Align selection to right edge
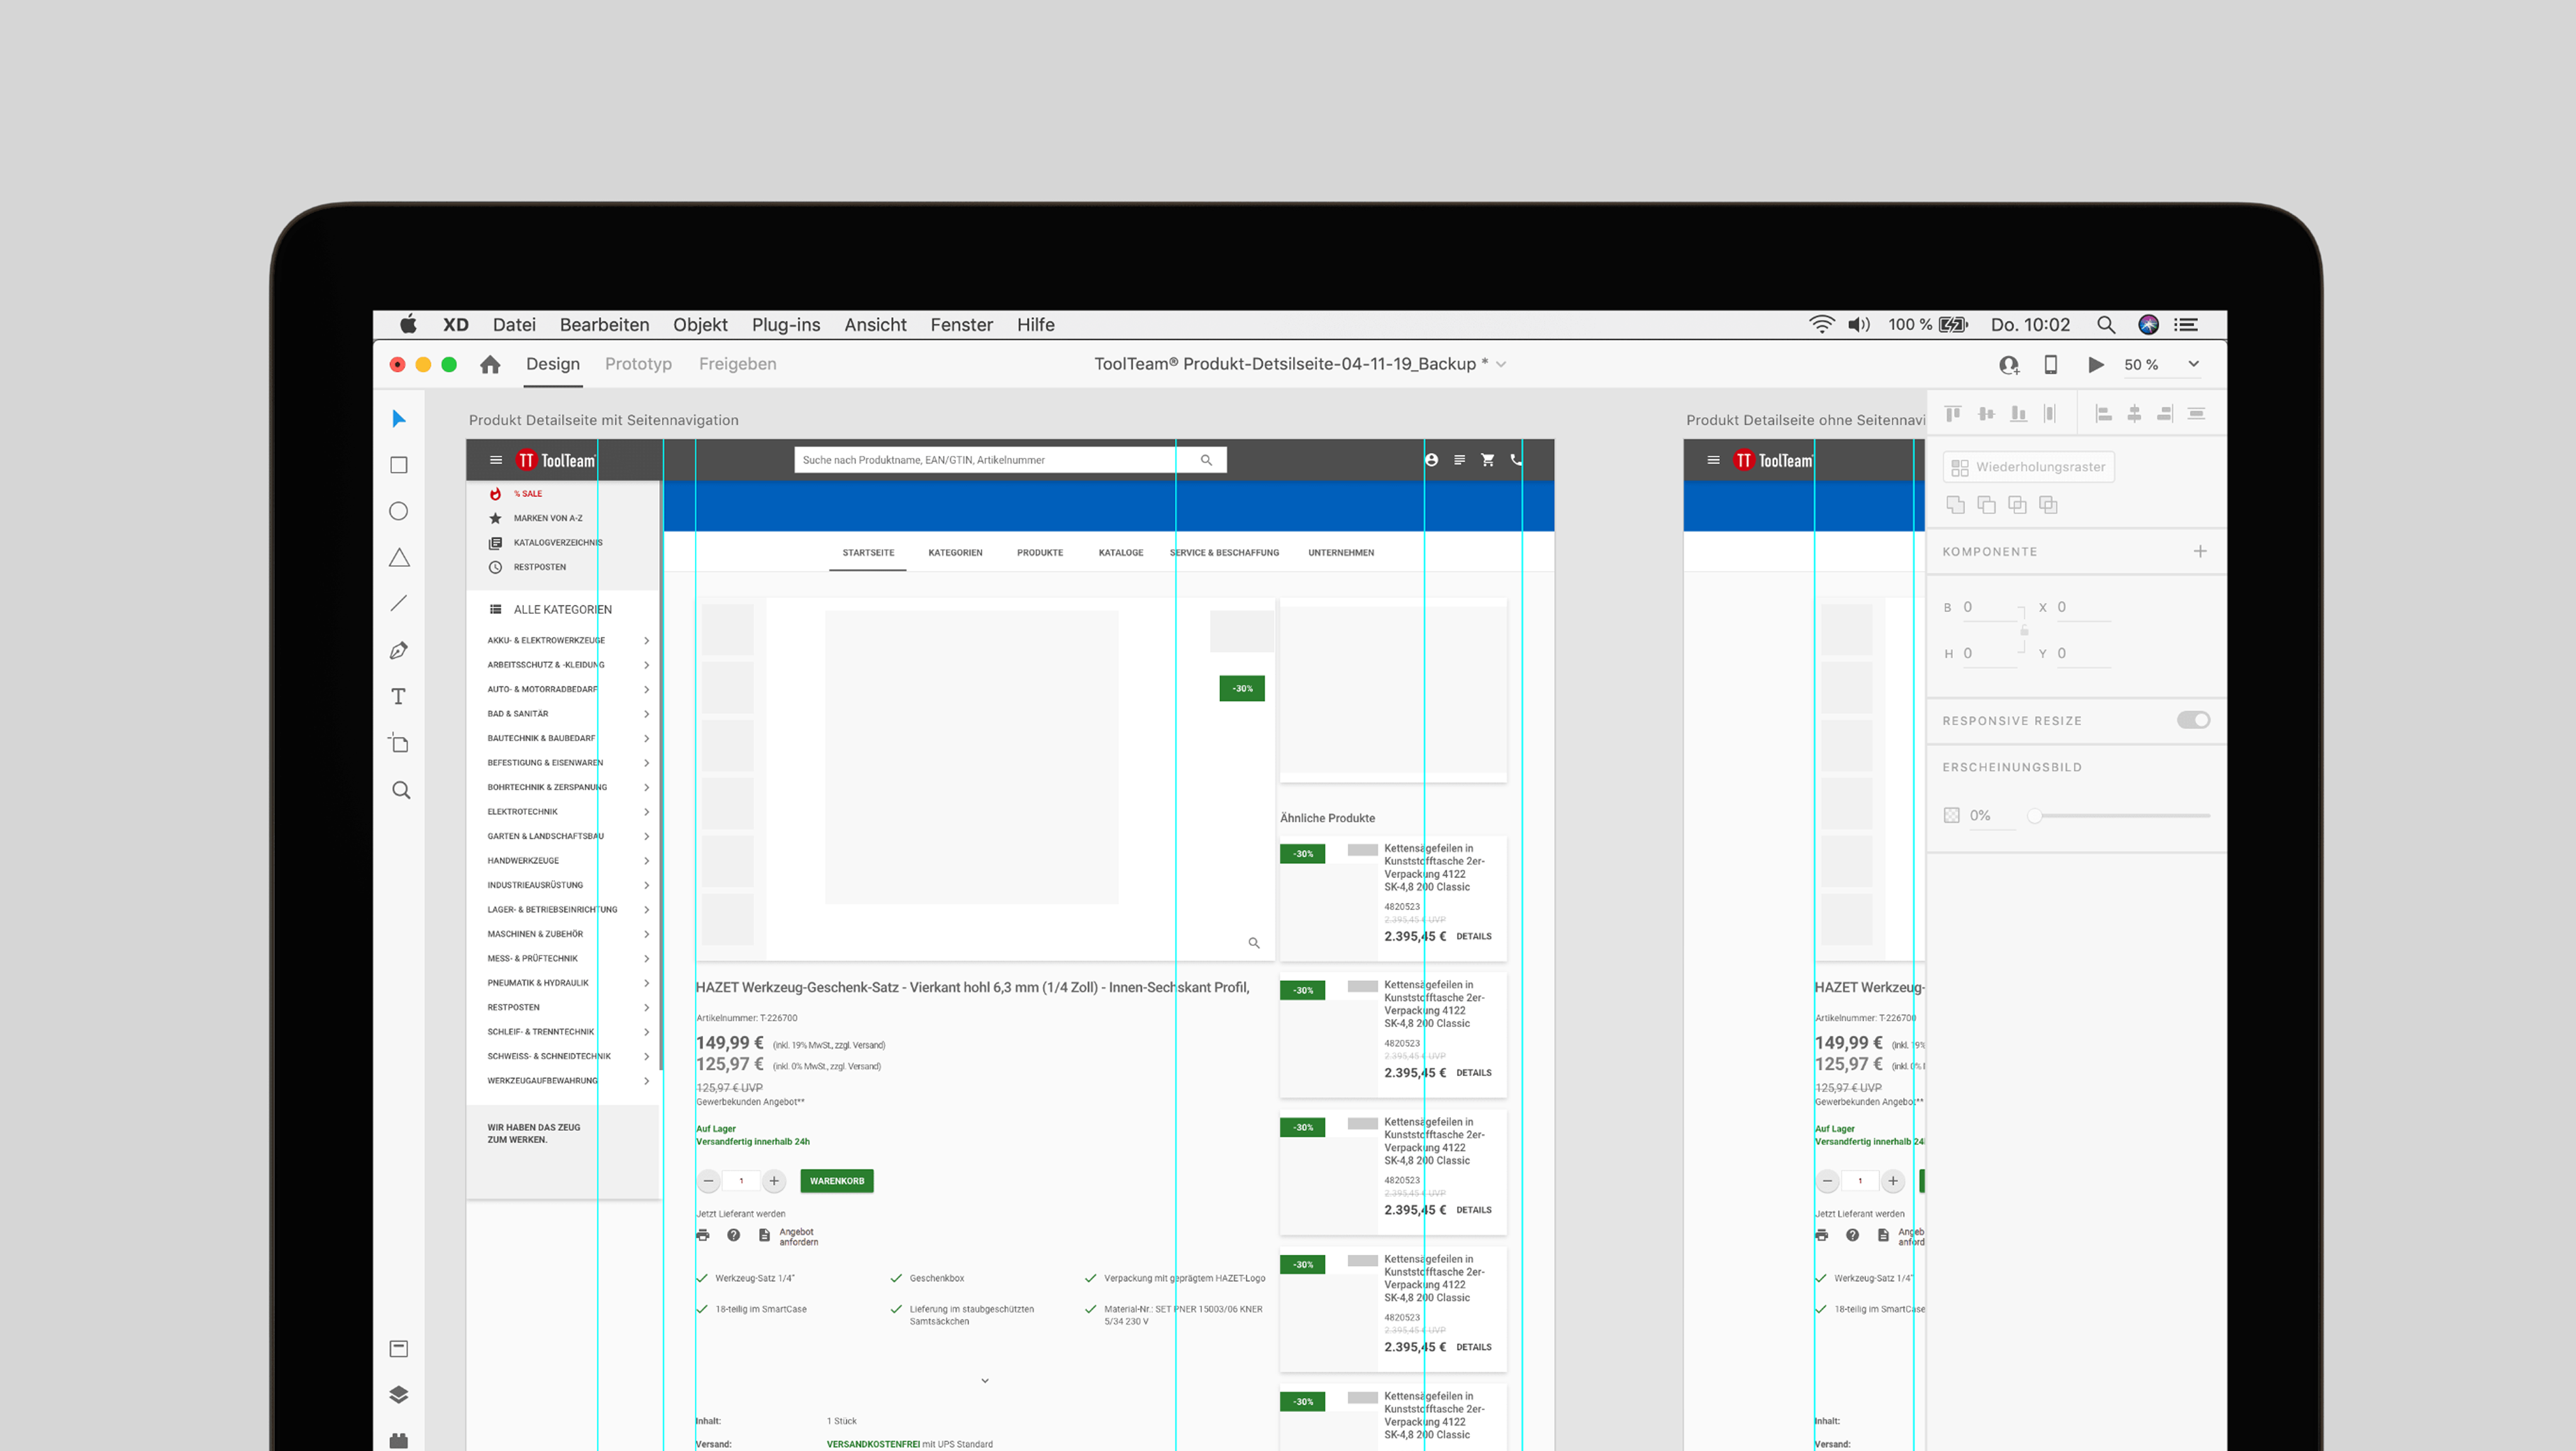 tap(2165, 413)
